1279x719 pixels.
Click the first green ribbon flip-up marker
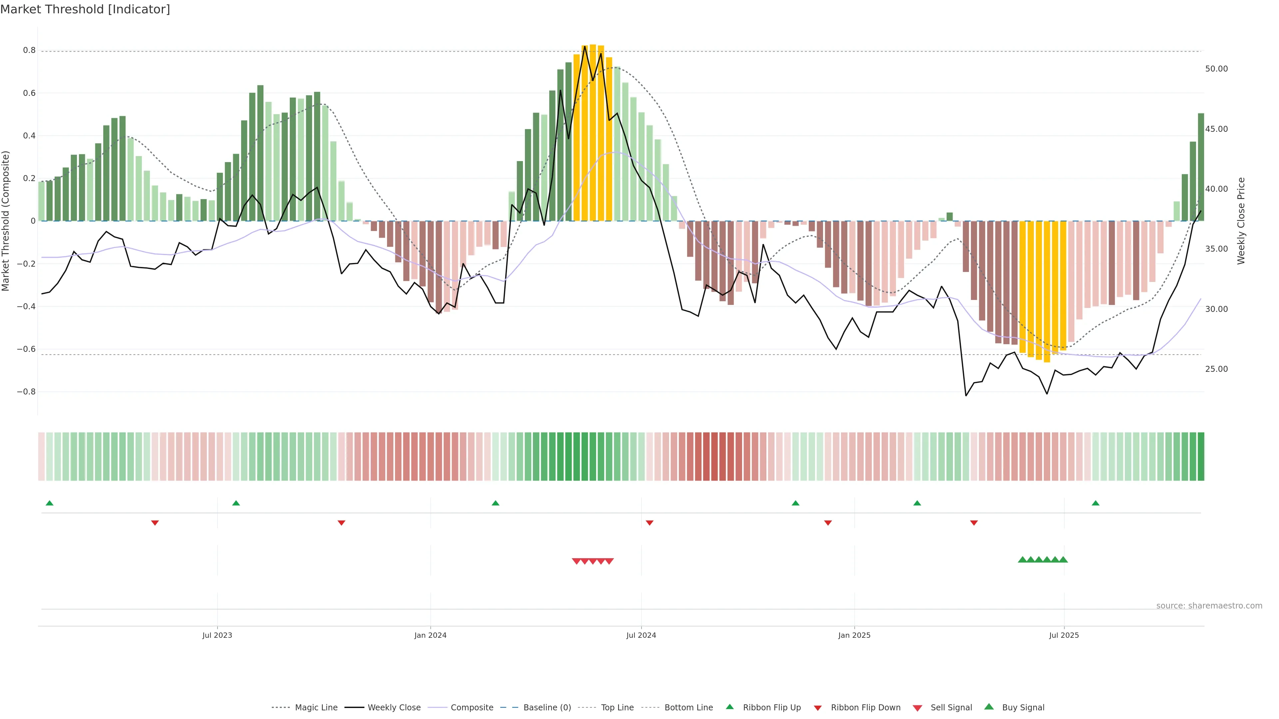49,503
